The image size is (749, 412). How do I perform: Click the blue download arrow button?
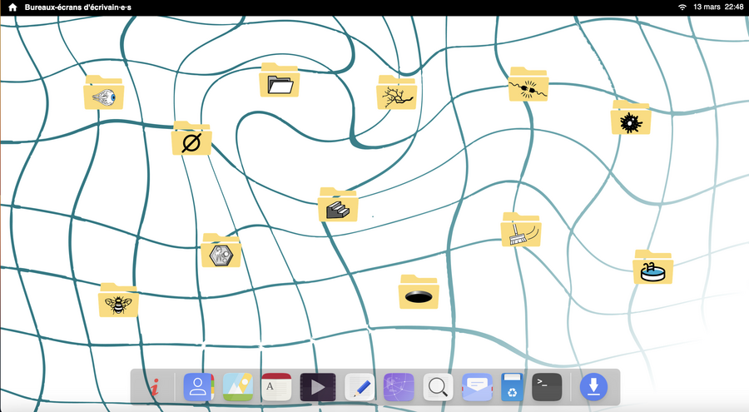point(593,387)
